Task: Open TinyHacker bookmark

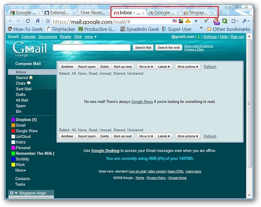Action: [x=61, y=29]
